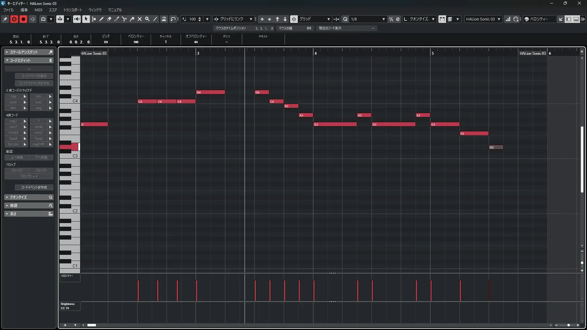This screenshot has height=330, width=587.
Task: Click the コードイベントを作成 button
Action: point(34,187)
